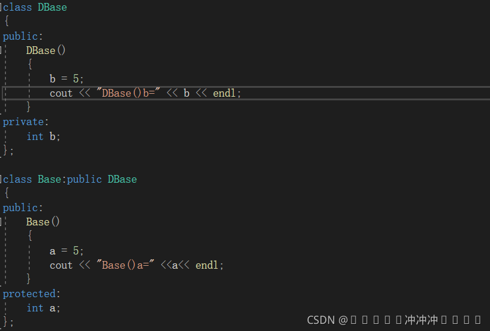Collapse the class Base code block
The width and height of the screenshot is (490, 331).
coord(1,180)
